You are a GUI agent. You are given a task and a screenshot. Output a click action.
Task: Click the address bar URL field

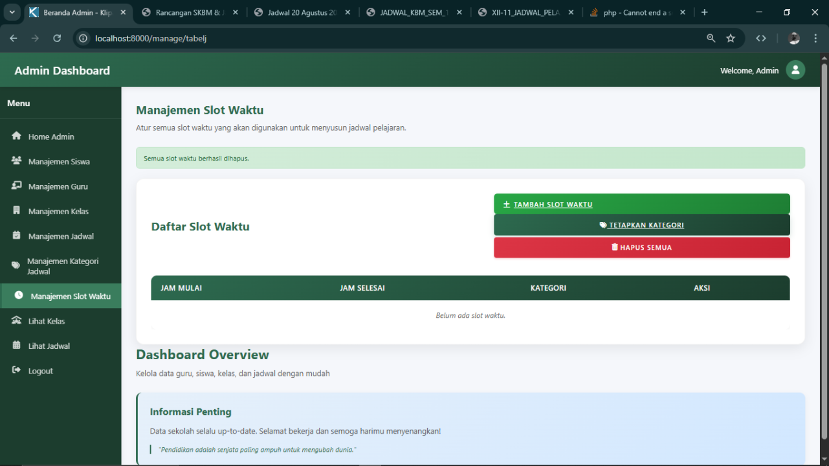point(388,38)
